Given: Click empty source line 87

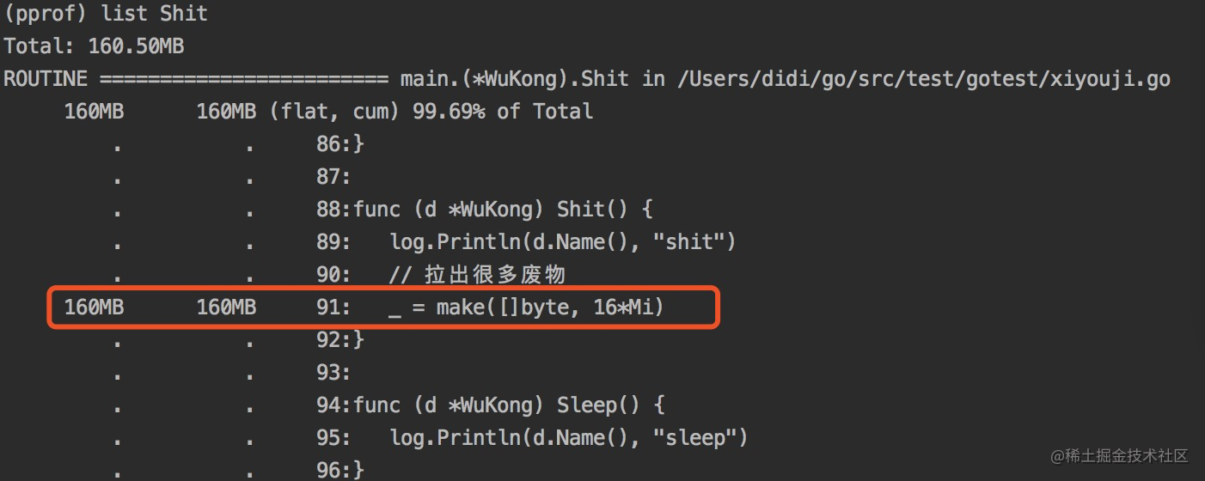Looking at the screenshot, I should [333, 177].
